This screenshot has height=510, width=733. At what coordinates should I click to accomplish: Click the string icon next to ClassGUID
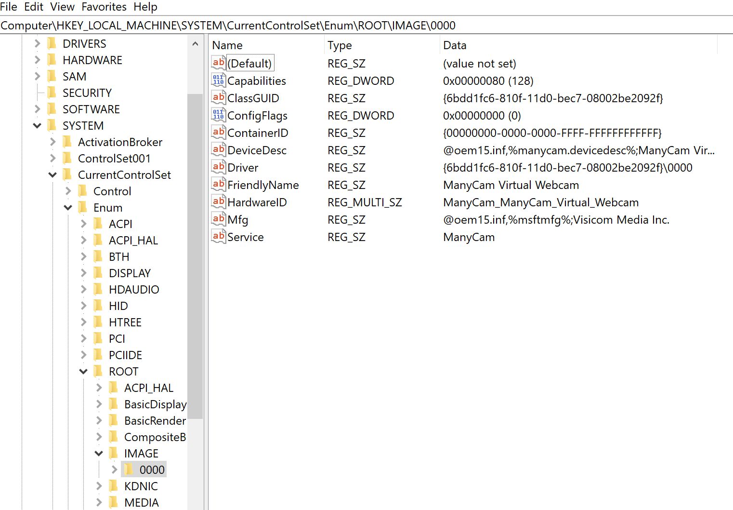[218, 97]
